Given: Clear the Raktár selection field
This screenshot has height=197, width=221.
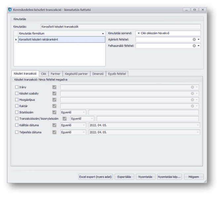Looking at the screenshot, I should (192, 106).
